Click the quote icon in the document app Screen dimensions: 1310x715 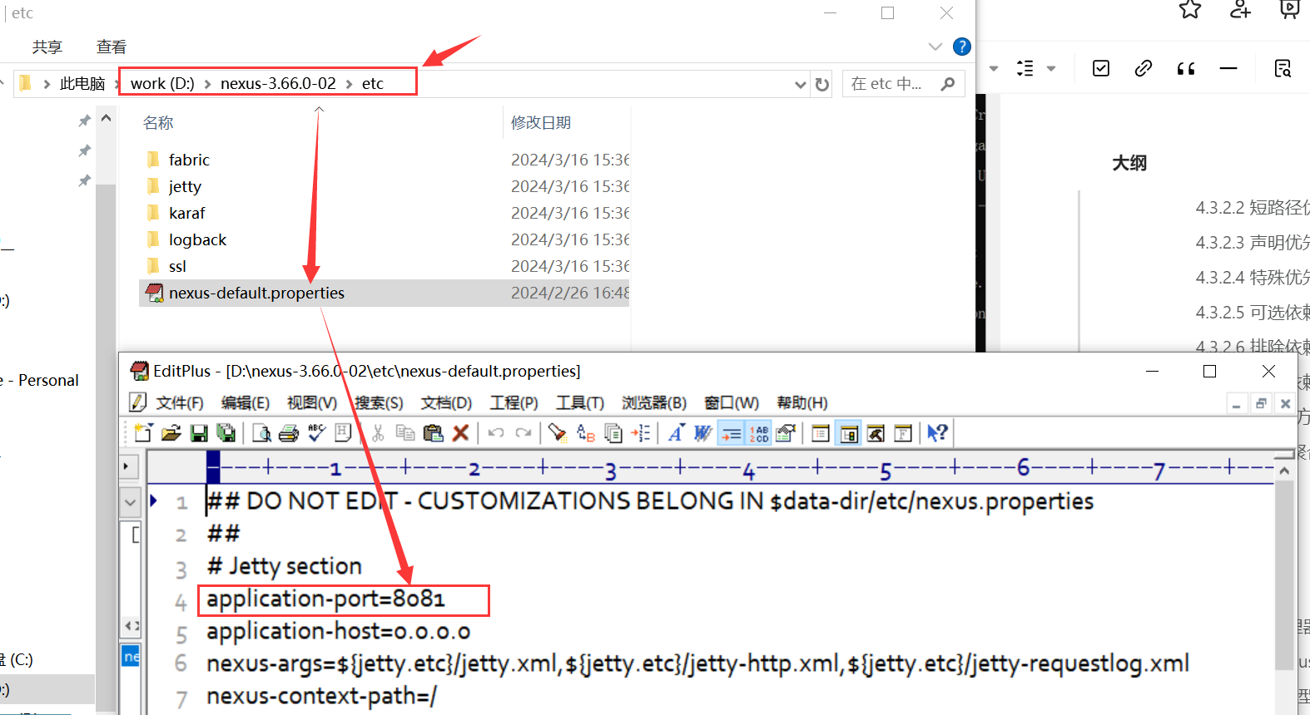1186,68
